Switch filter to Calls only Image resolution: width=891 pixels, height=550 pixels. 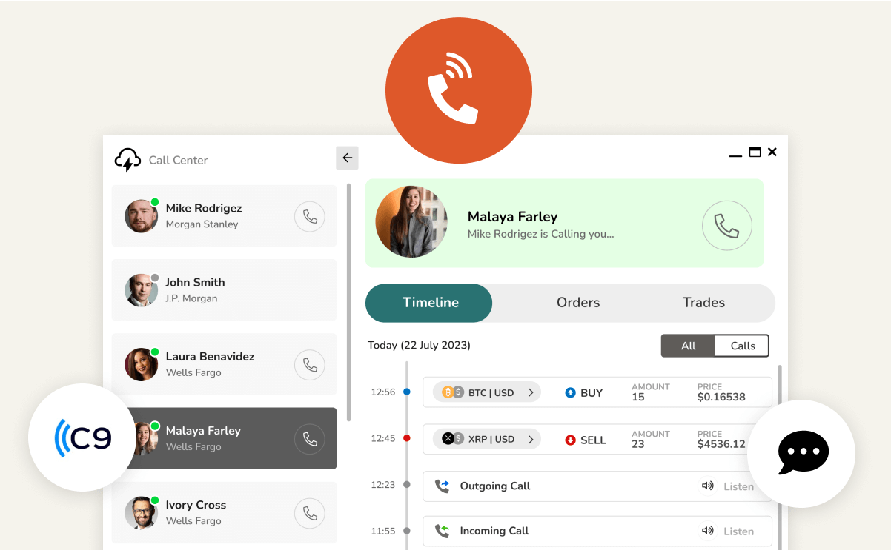click(742, 346)
